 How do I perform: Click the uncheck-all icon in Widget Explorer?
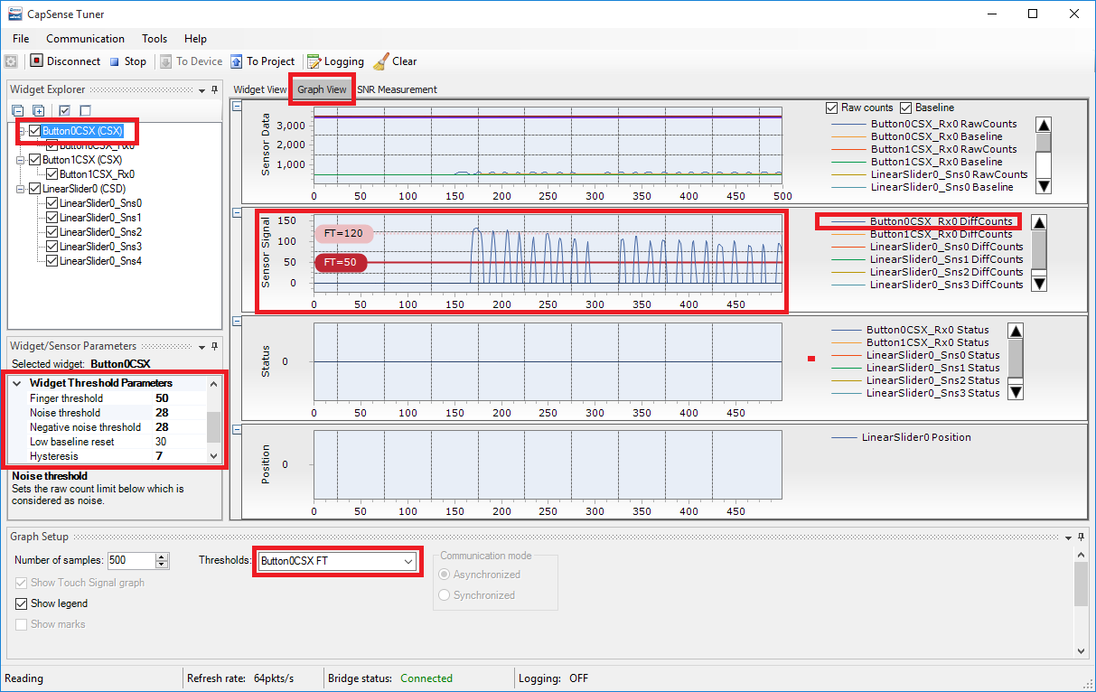pos(85,110)
